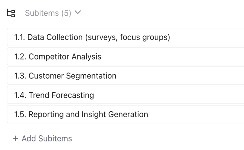This screenshot has height=150, width=244.
Task: Click the plus icon beside Add Subitems
Action: tap(15, 138)
